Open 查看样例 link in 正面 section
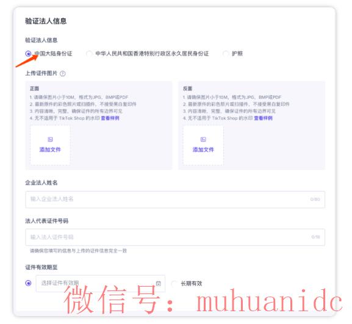Image resolution: width=352 pixels, height=324 pixels. 110,118
